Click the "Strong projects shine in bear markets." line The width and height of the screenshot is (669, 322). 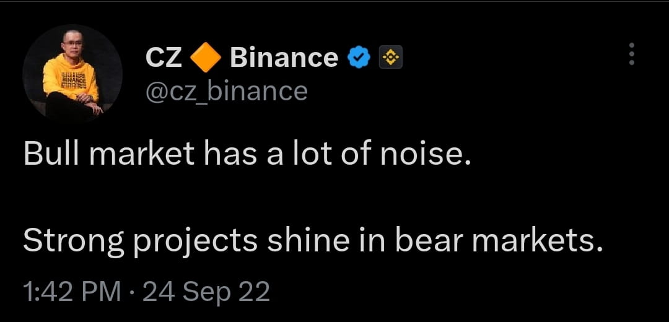point(313,241)
